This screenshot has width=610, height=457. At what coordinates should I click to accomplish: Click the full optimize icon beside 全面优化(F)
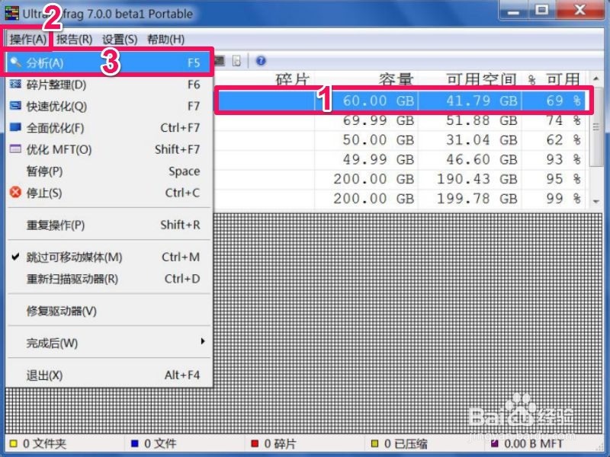17,128
